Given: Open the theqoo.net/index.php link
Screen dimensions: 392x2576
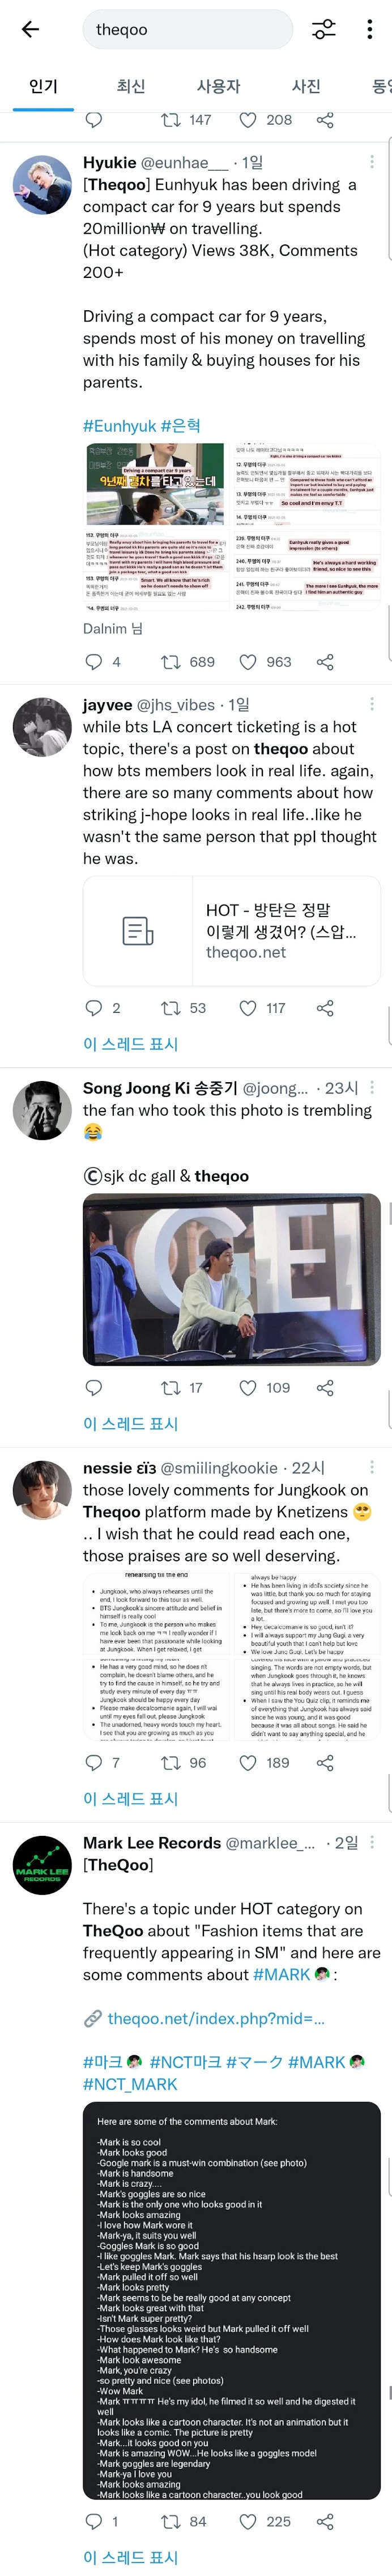Looking at the screenshot, I should tap(215, 2018).
